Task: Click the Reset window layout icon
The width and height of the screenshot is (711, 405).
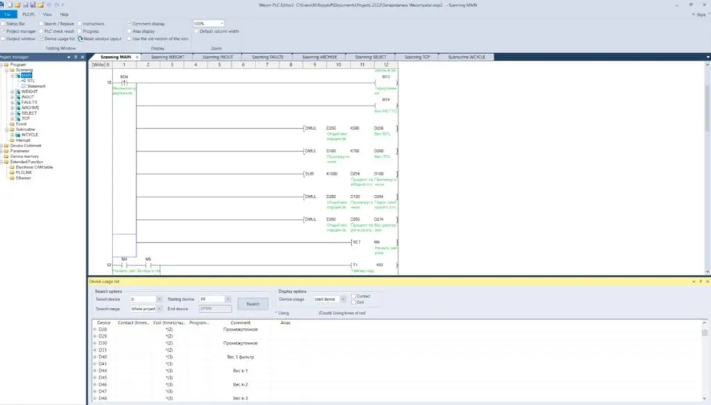Action: 81,39
